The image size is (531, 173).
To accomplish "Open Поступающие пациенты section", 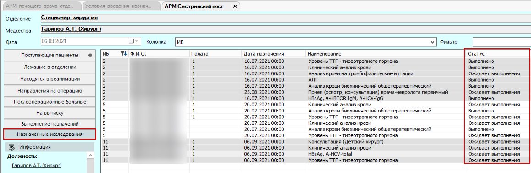I will 50,55.
